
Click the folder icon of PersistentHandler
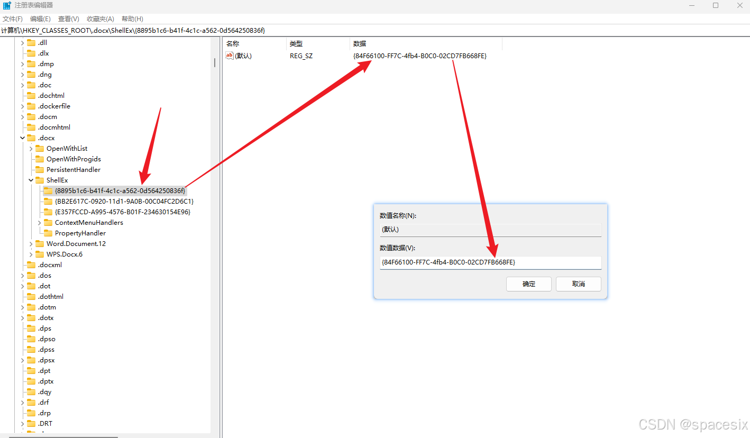click(x=40, y=170)
